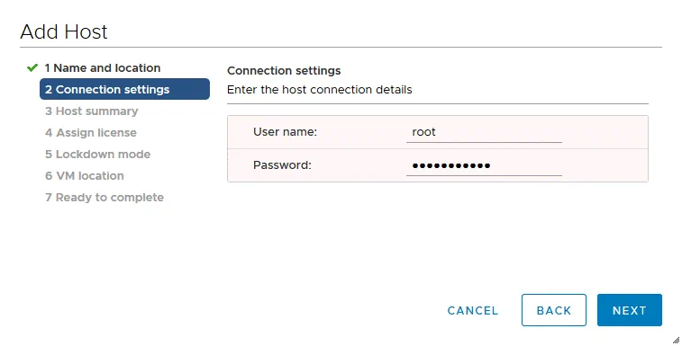Focus the User name input field
The height and width of the screenshot is (346, 682).
(x=484, y=132)
